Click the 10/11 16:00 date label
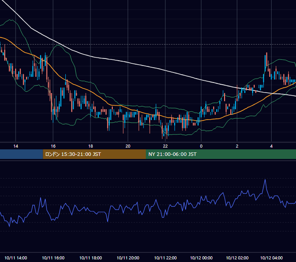Screen dimensions: 296x262 (x=53, y=258)
